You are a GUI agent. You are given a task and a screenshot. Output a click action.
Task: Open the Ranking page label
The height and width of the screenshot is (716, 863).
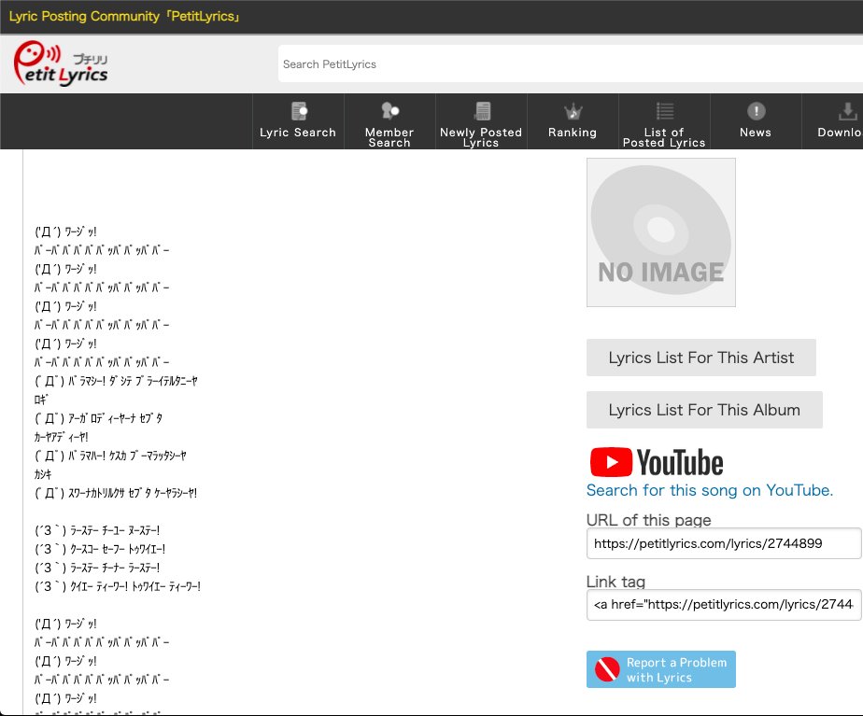tap(573, 132)
